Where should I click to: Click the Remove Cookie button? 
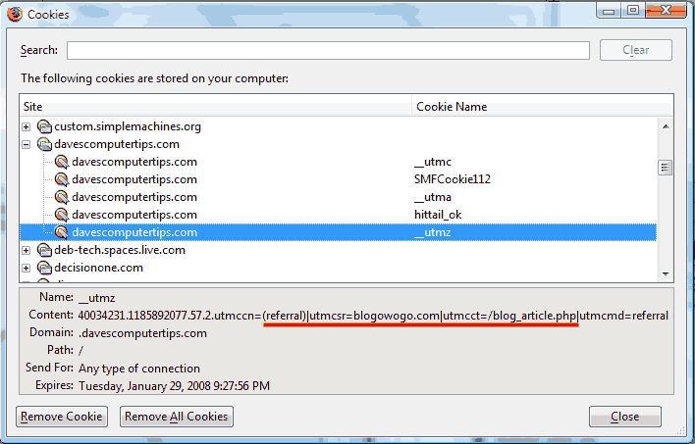pyautogui.click(x=62, y=417)
